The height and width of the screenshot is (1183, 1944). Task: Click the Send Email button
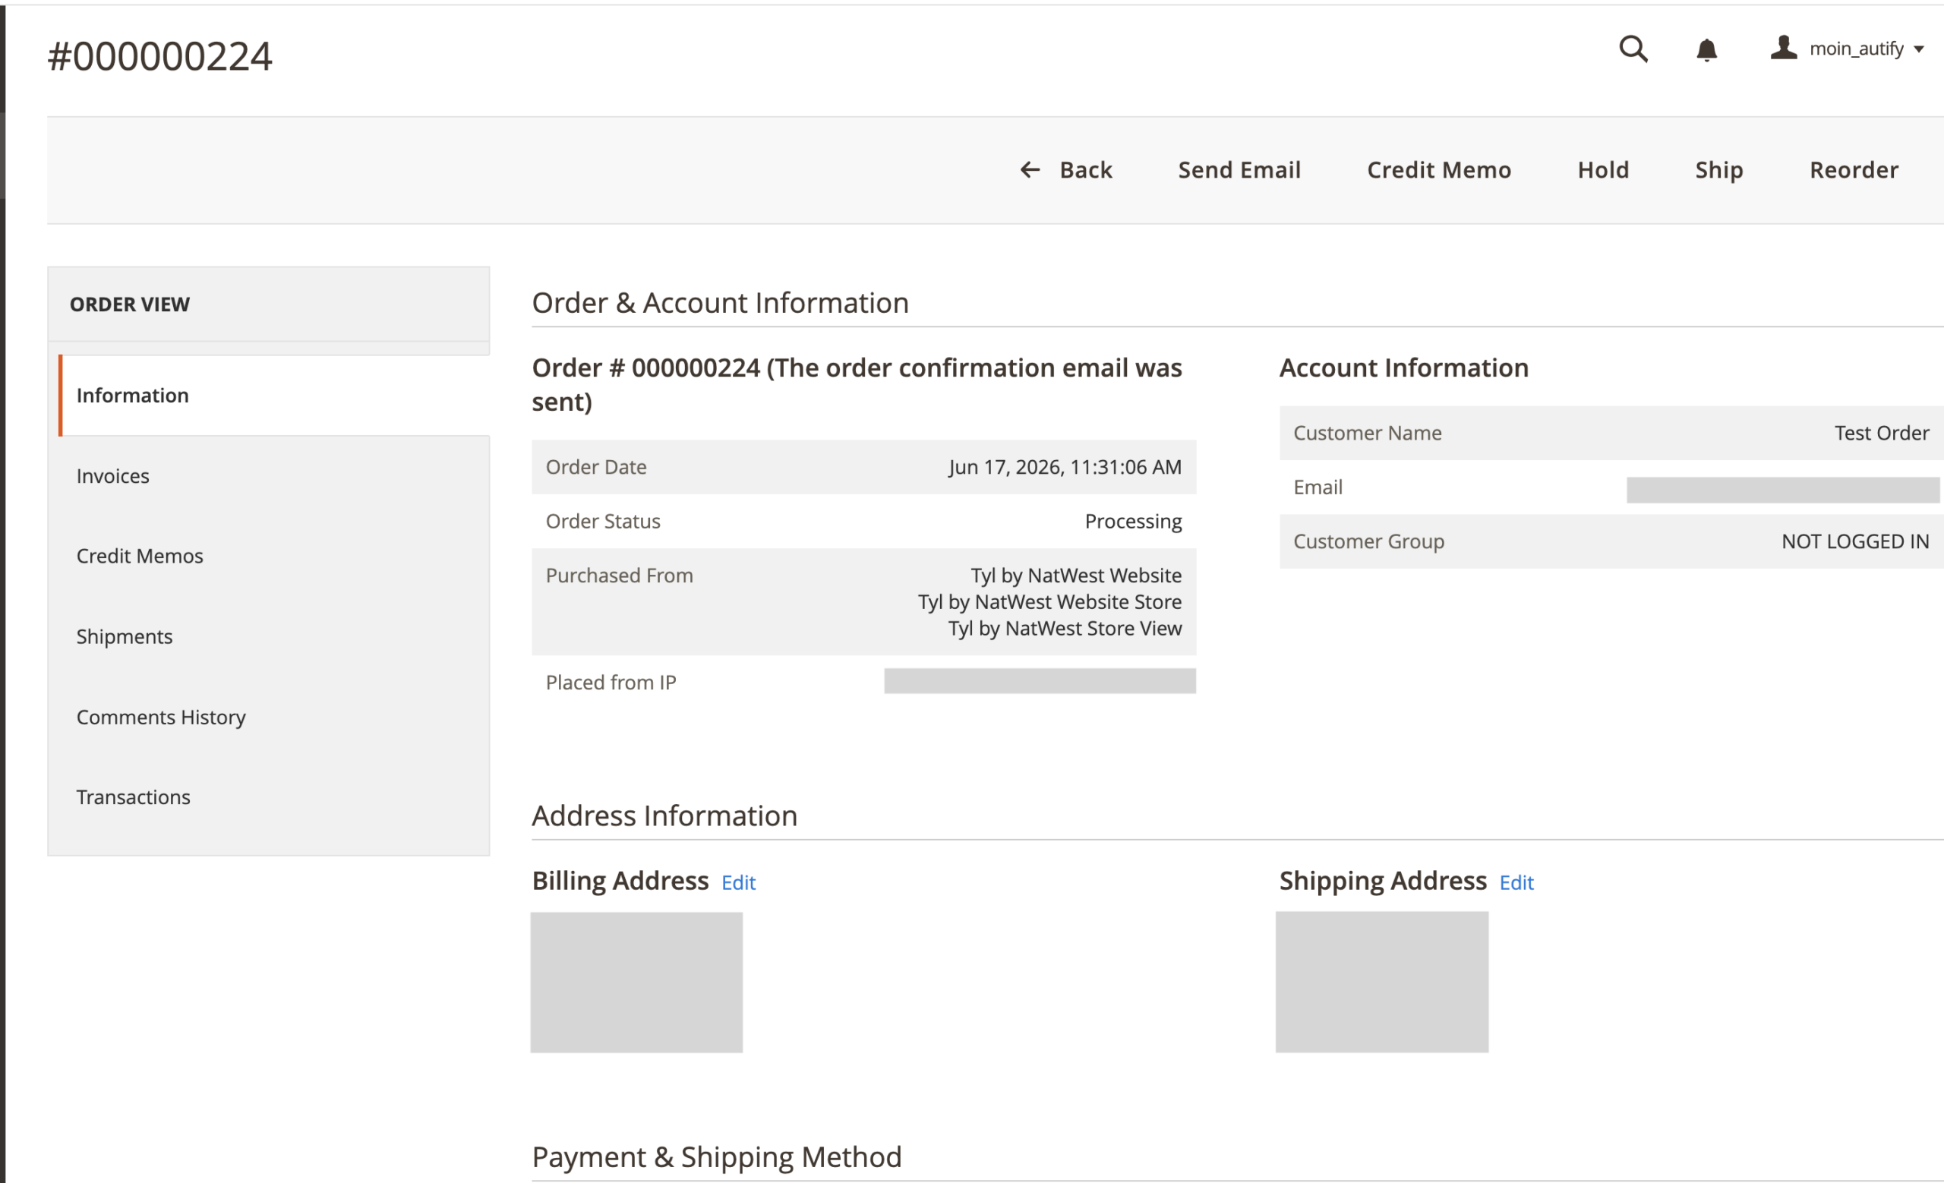click(x=1239, y=169)
